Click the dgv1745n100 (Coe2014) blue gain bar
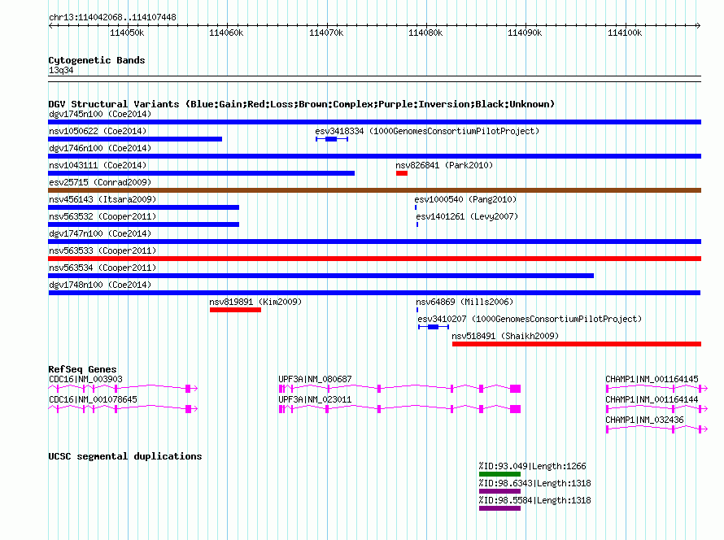This screenshot has height=540, width=724. [x=374, y=122]
